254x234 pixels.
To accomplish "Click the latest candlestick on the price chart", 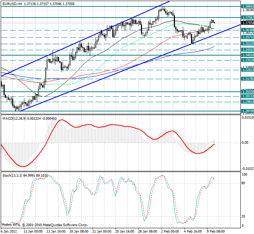I will (x=214, y=22).
